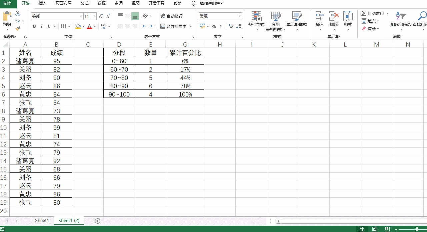Toggle Italic formatting
Image resolution: width=427 pixels, height=232 pixels.
[42, 26]
